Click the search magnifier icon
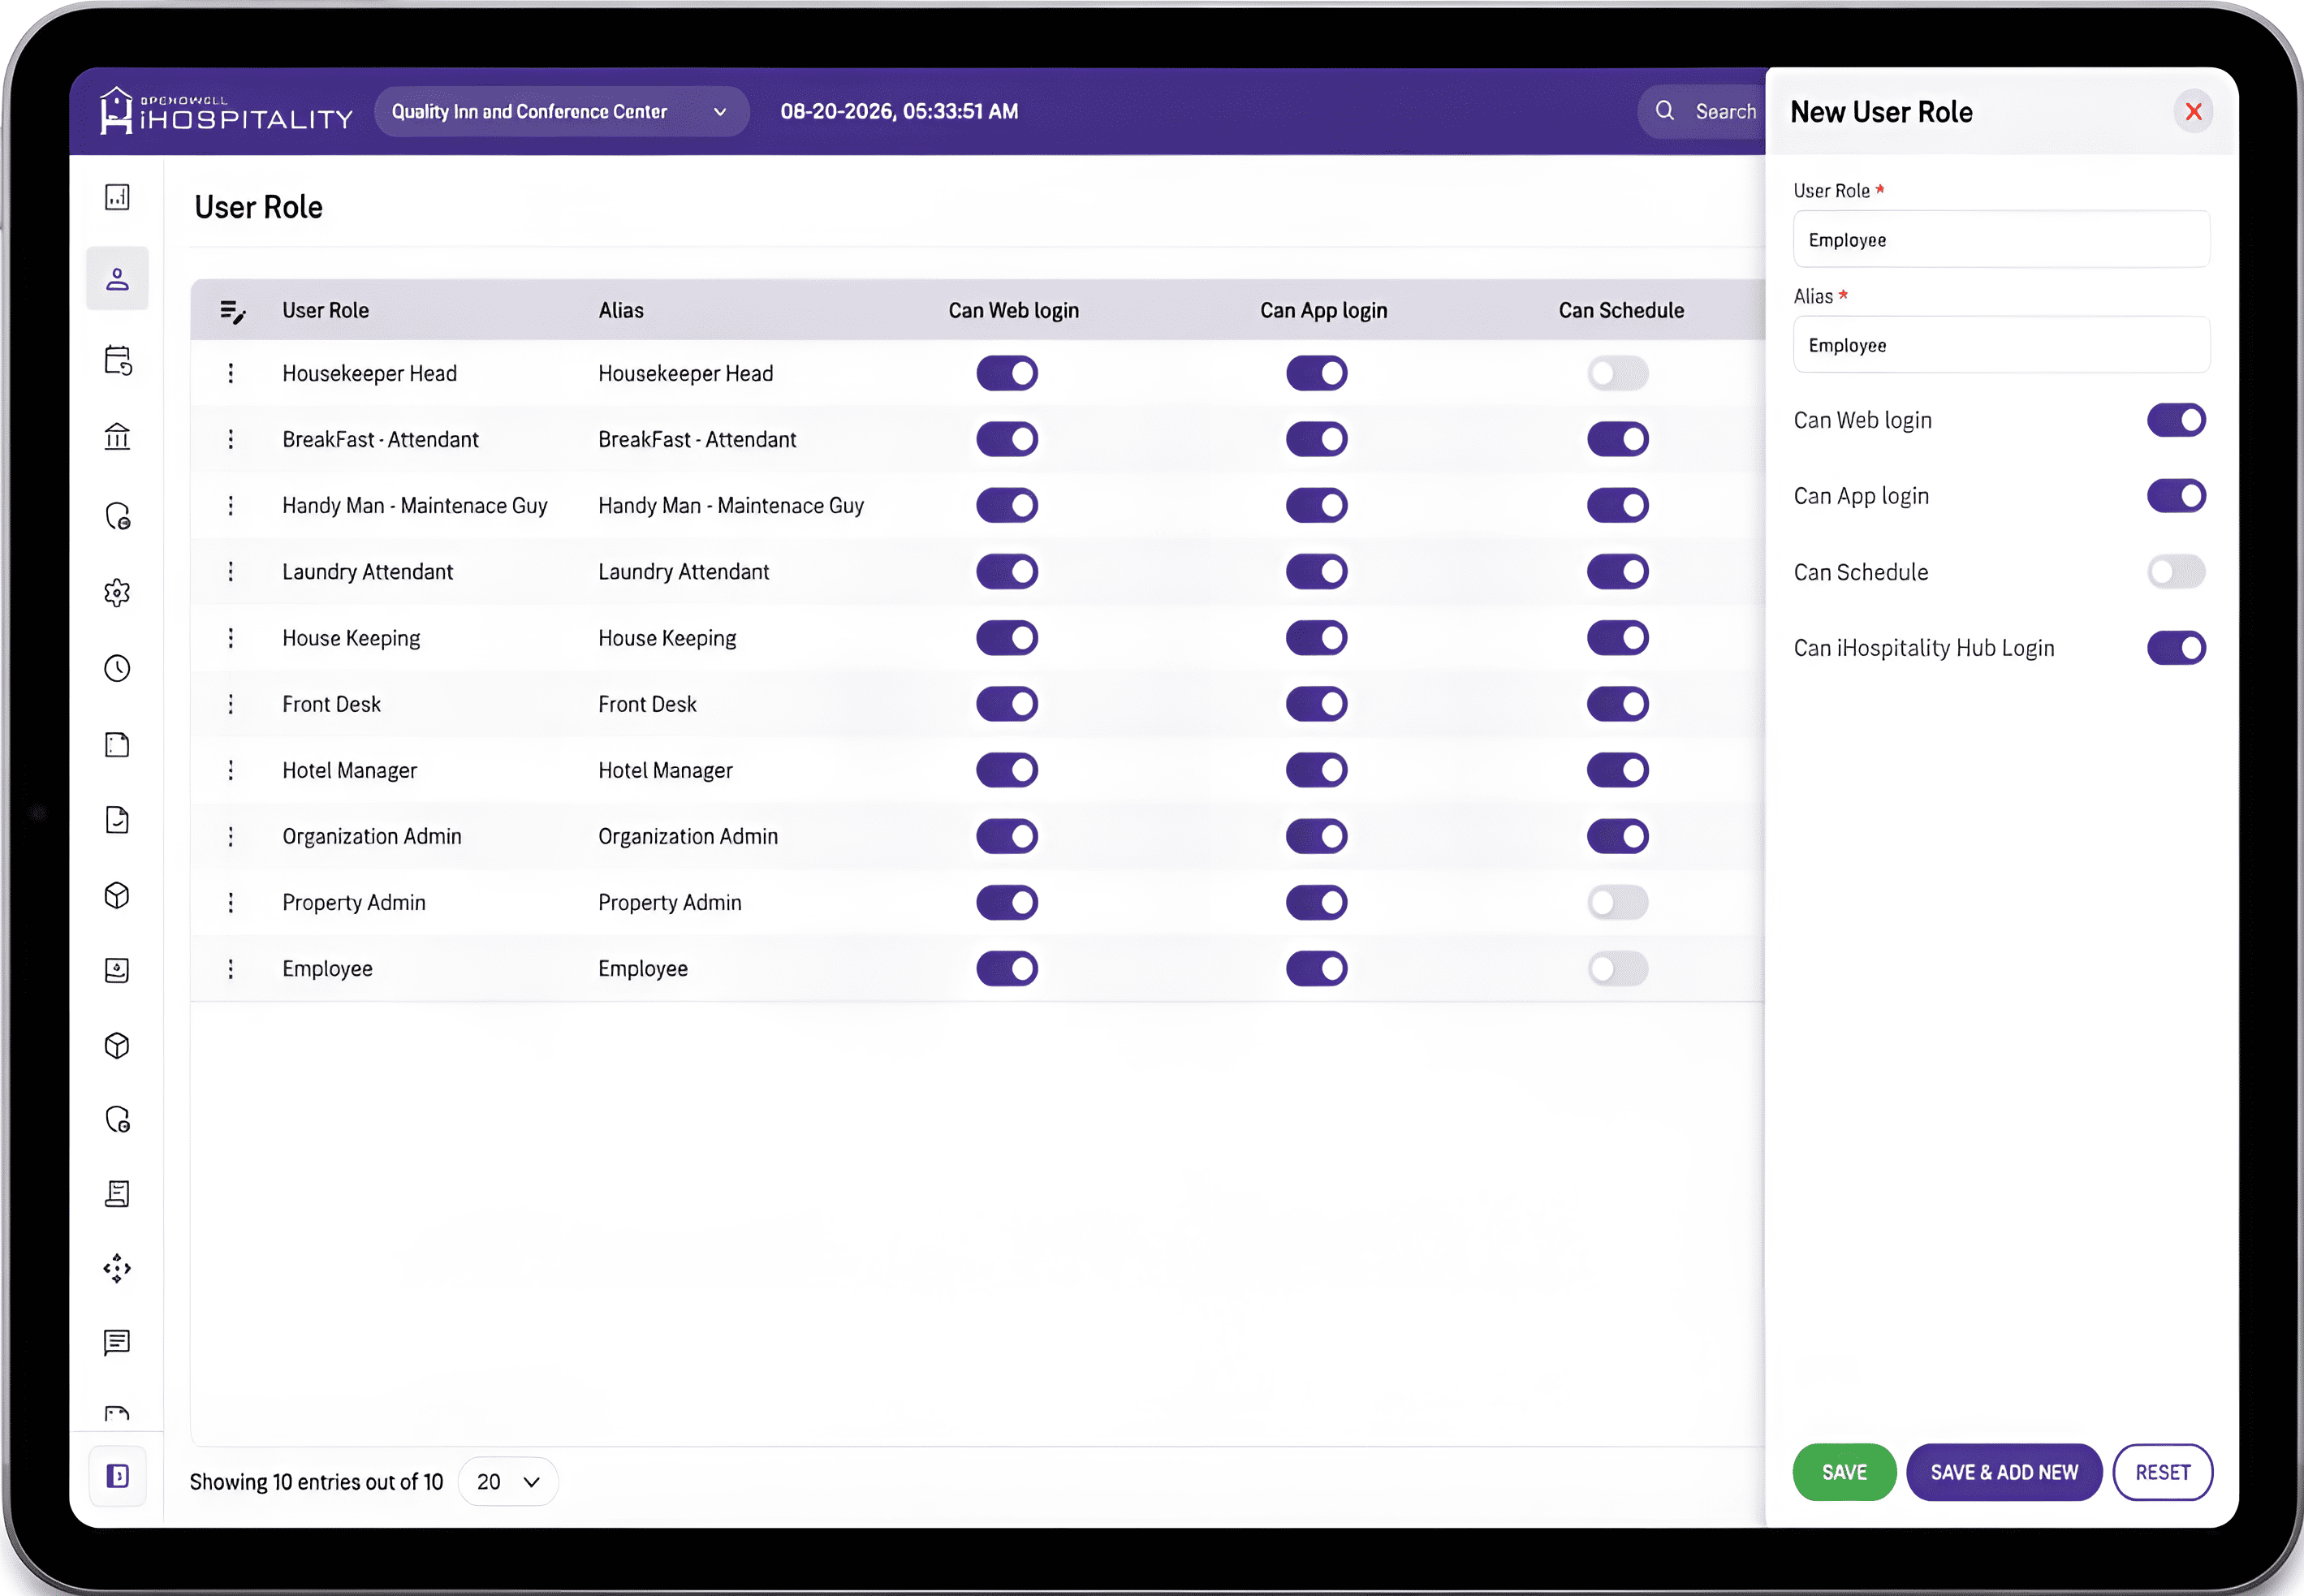 [1665, 111]
